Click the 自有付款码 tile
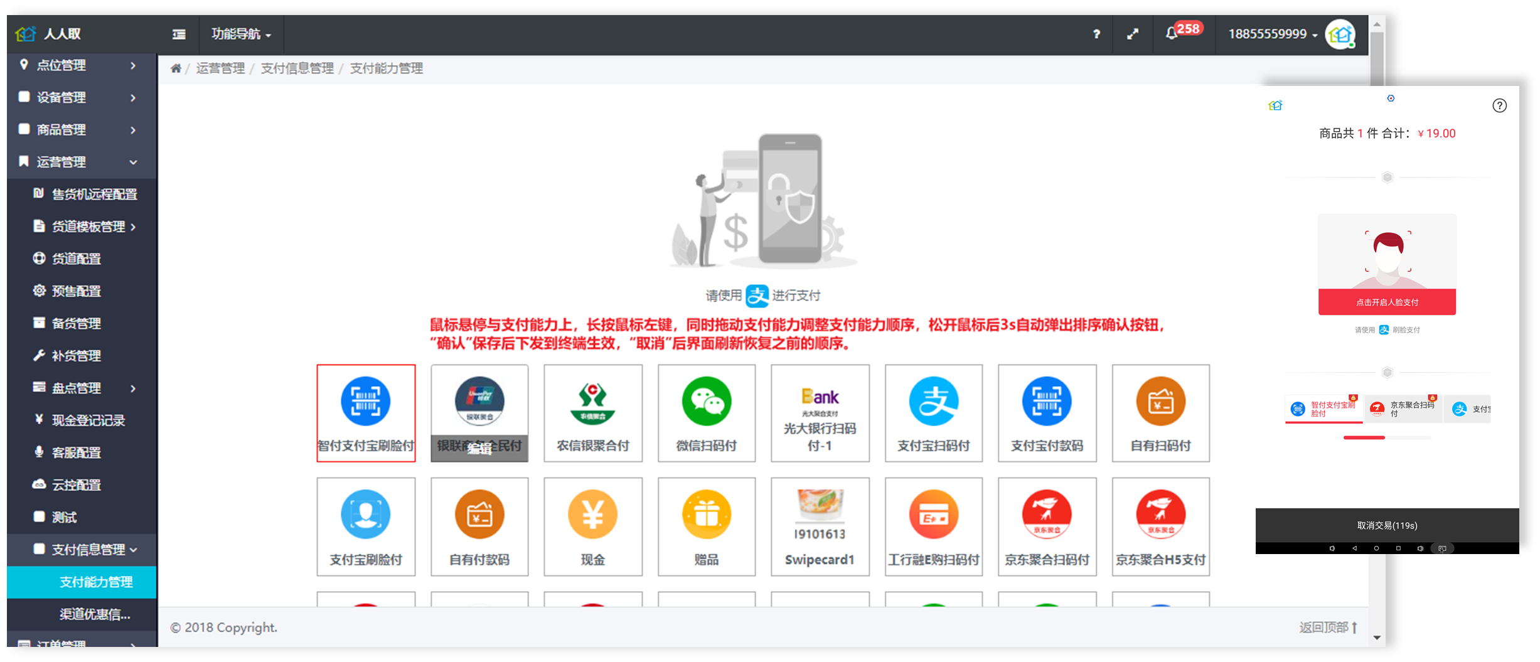The height and width of the screenshot is (662, 1540). 479,526
